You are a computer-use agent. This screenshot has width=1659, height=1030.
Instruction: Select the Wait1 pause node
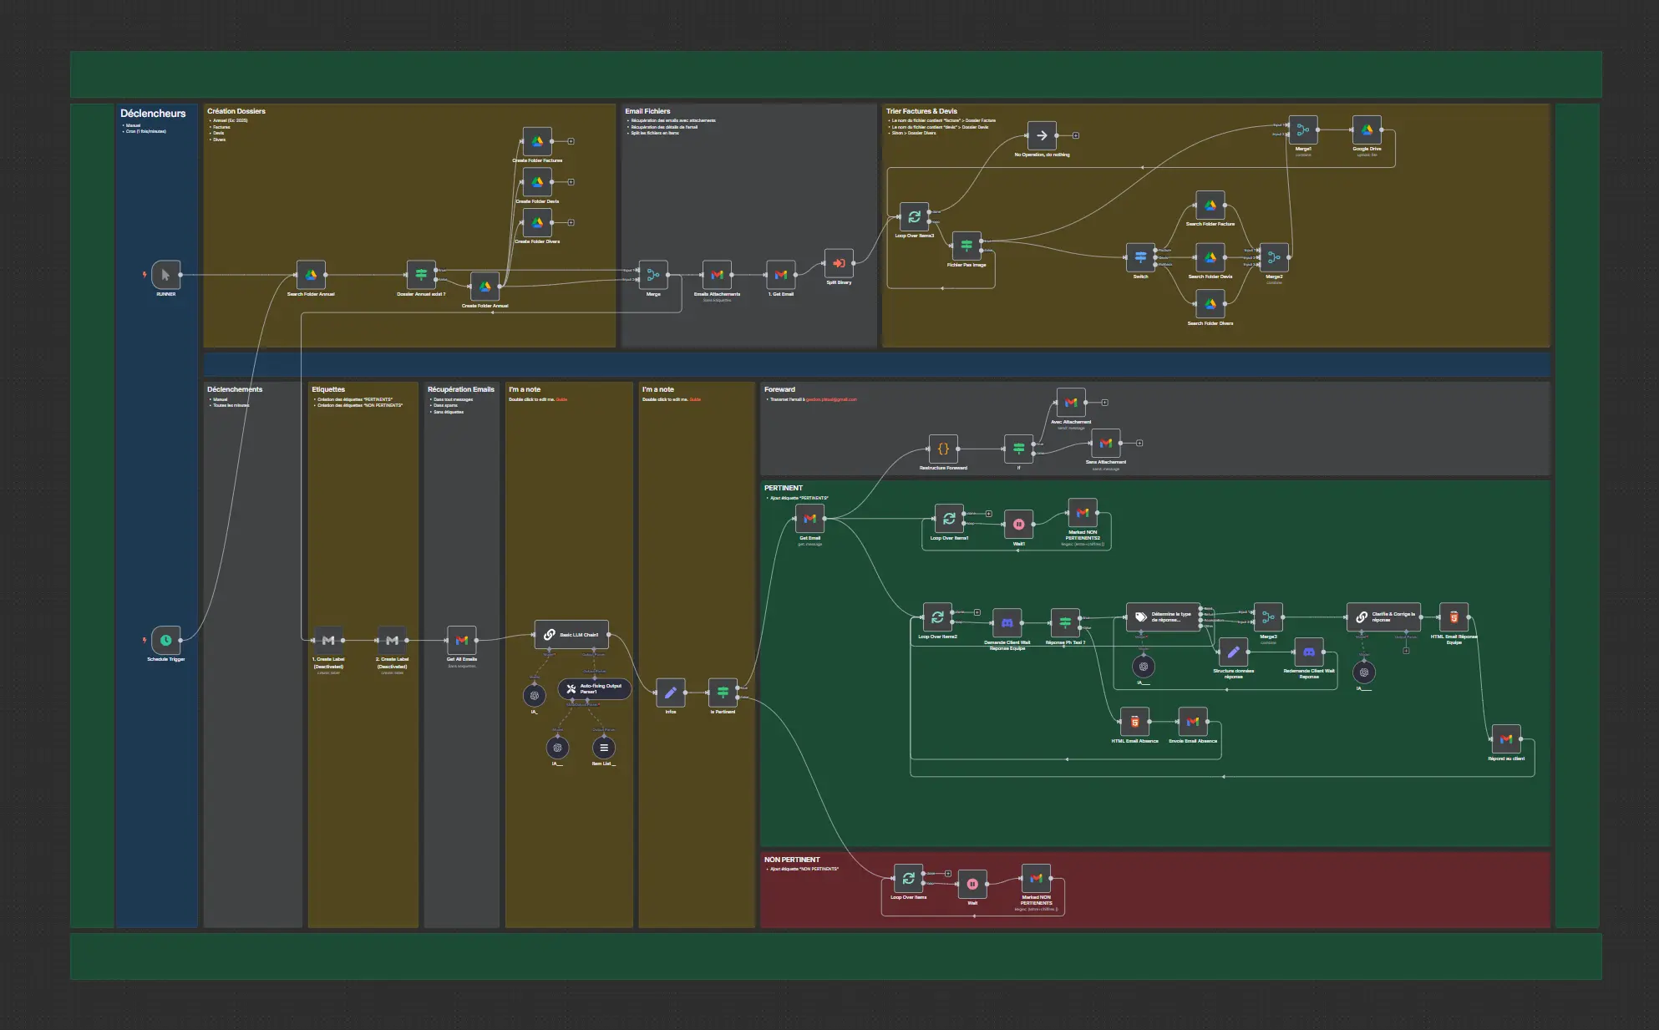[x=1018, y=525]
